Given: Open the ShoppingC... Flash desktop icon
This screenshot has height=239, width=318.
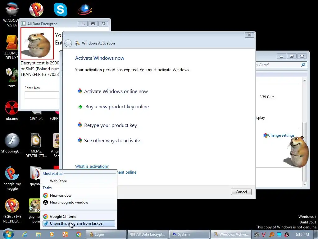Looking at the screenshot, I should pos(12,143).
